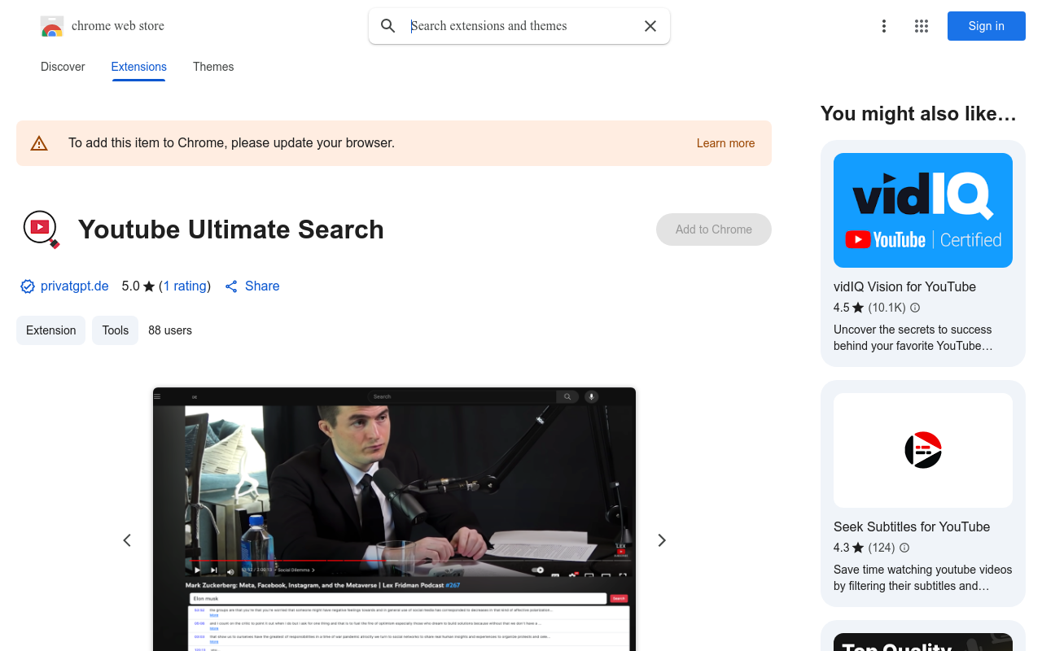This screenshot has width=1042, height=651.
Task: Click the Share icon
Action: pos(231,286)
